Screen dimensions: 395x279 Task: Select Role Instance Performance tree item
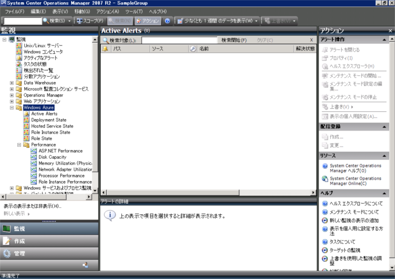tap(65, 182)
